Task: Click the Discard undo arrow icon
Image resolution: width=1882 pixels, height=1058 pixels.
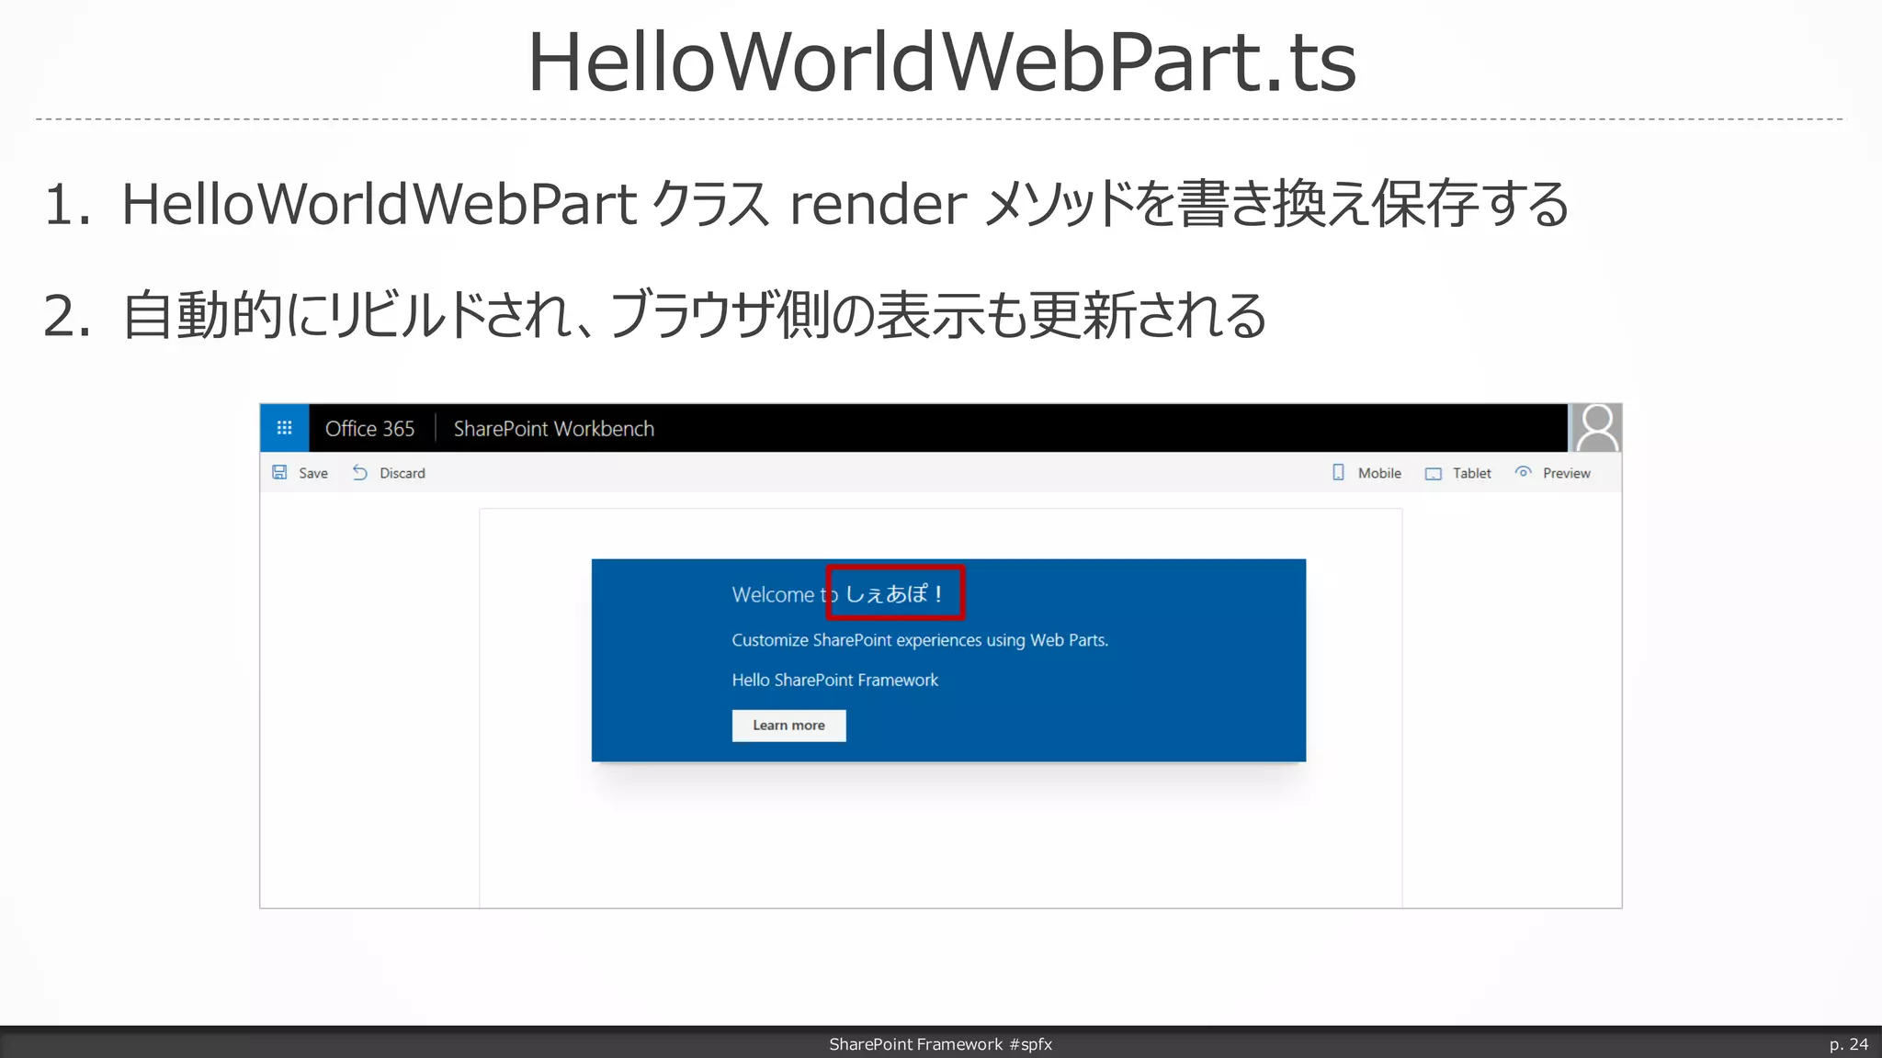Action: (x=360, y=472)
